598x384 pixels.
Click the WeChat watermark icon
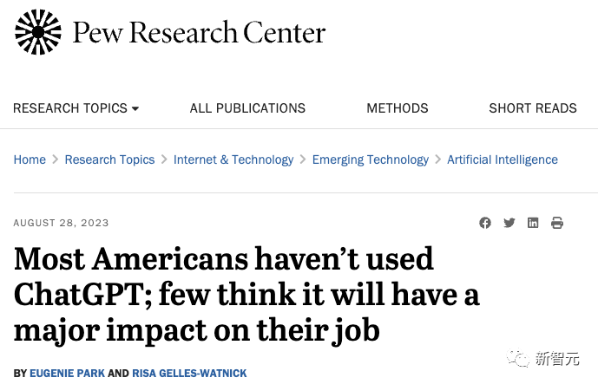click(521, 359)
